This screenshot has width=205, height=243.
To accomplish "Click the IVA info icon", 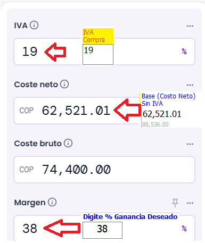I will [x=34, y=25].
